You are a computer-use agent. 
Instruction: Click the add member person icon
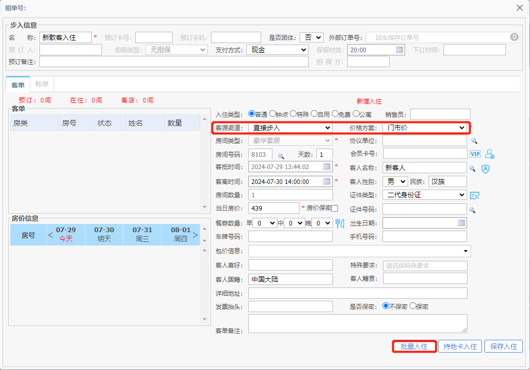click(490, 154)
